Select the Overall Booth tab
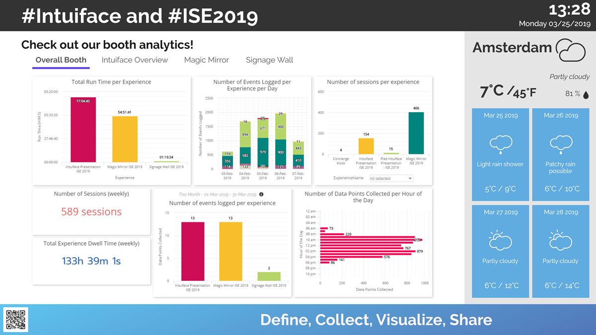This screenshot has height=335, width=596. pos(61,60)
